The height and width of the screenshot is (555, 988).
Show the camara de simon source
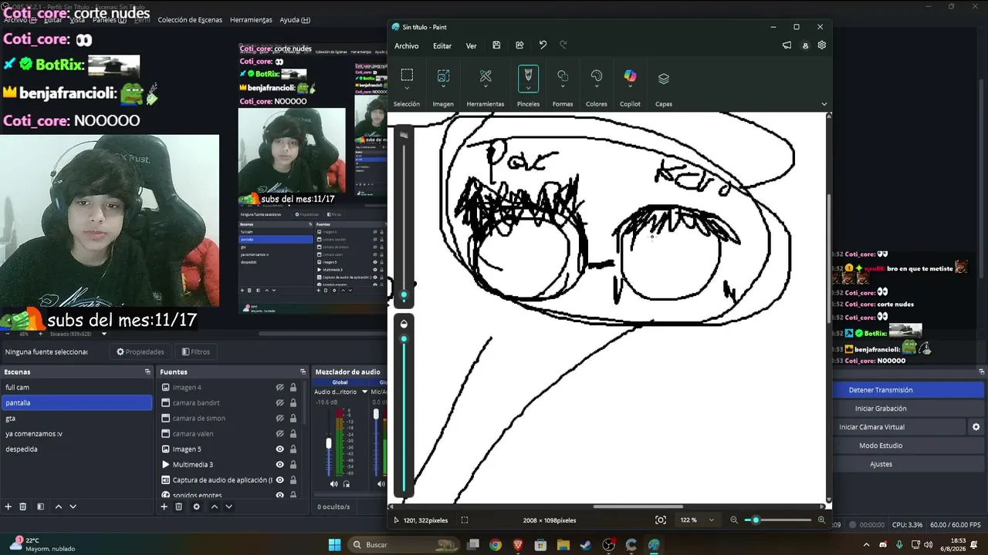click(x=279, y=419)
